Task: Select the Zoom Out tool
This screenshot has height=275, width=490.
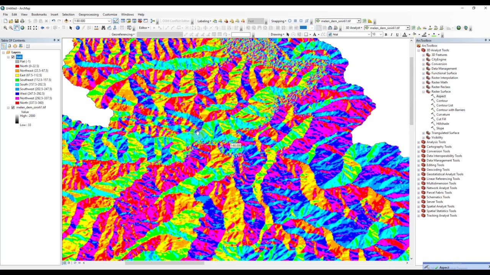Action: tap(11, 28)
